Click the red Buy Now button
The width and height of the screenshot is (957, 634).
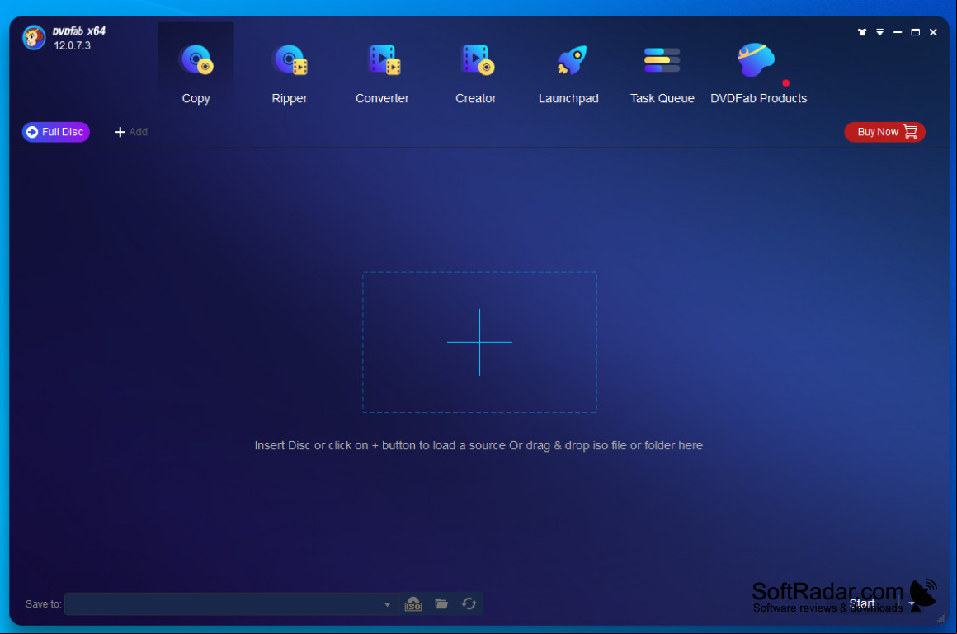pos(884,132)
